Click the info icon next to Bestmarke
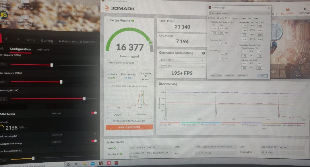Image resolution: width=310 pixels, height=167 pixels. (146, 76)
